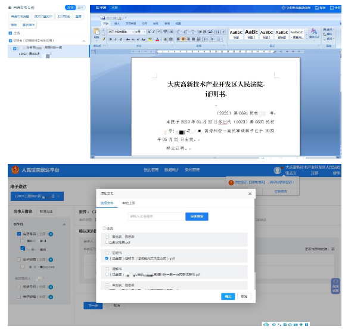Collapse the 证明书 section in the dialog
This screenshot has width=345, height=329.
pyautogui.click(x=107, y=253)
